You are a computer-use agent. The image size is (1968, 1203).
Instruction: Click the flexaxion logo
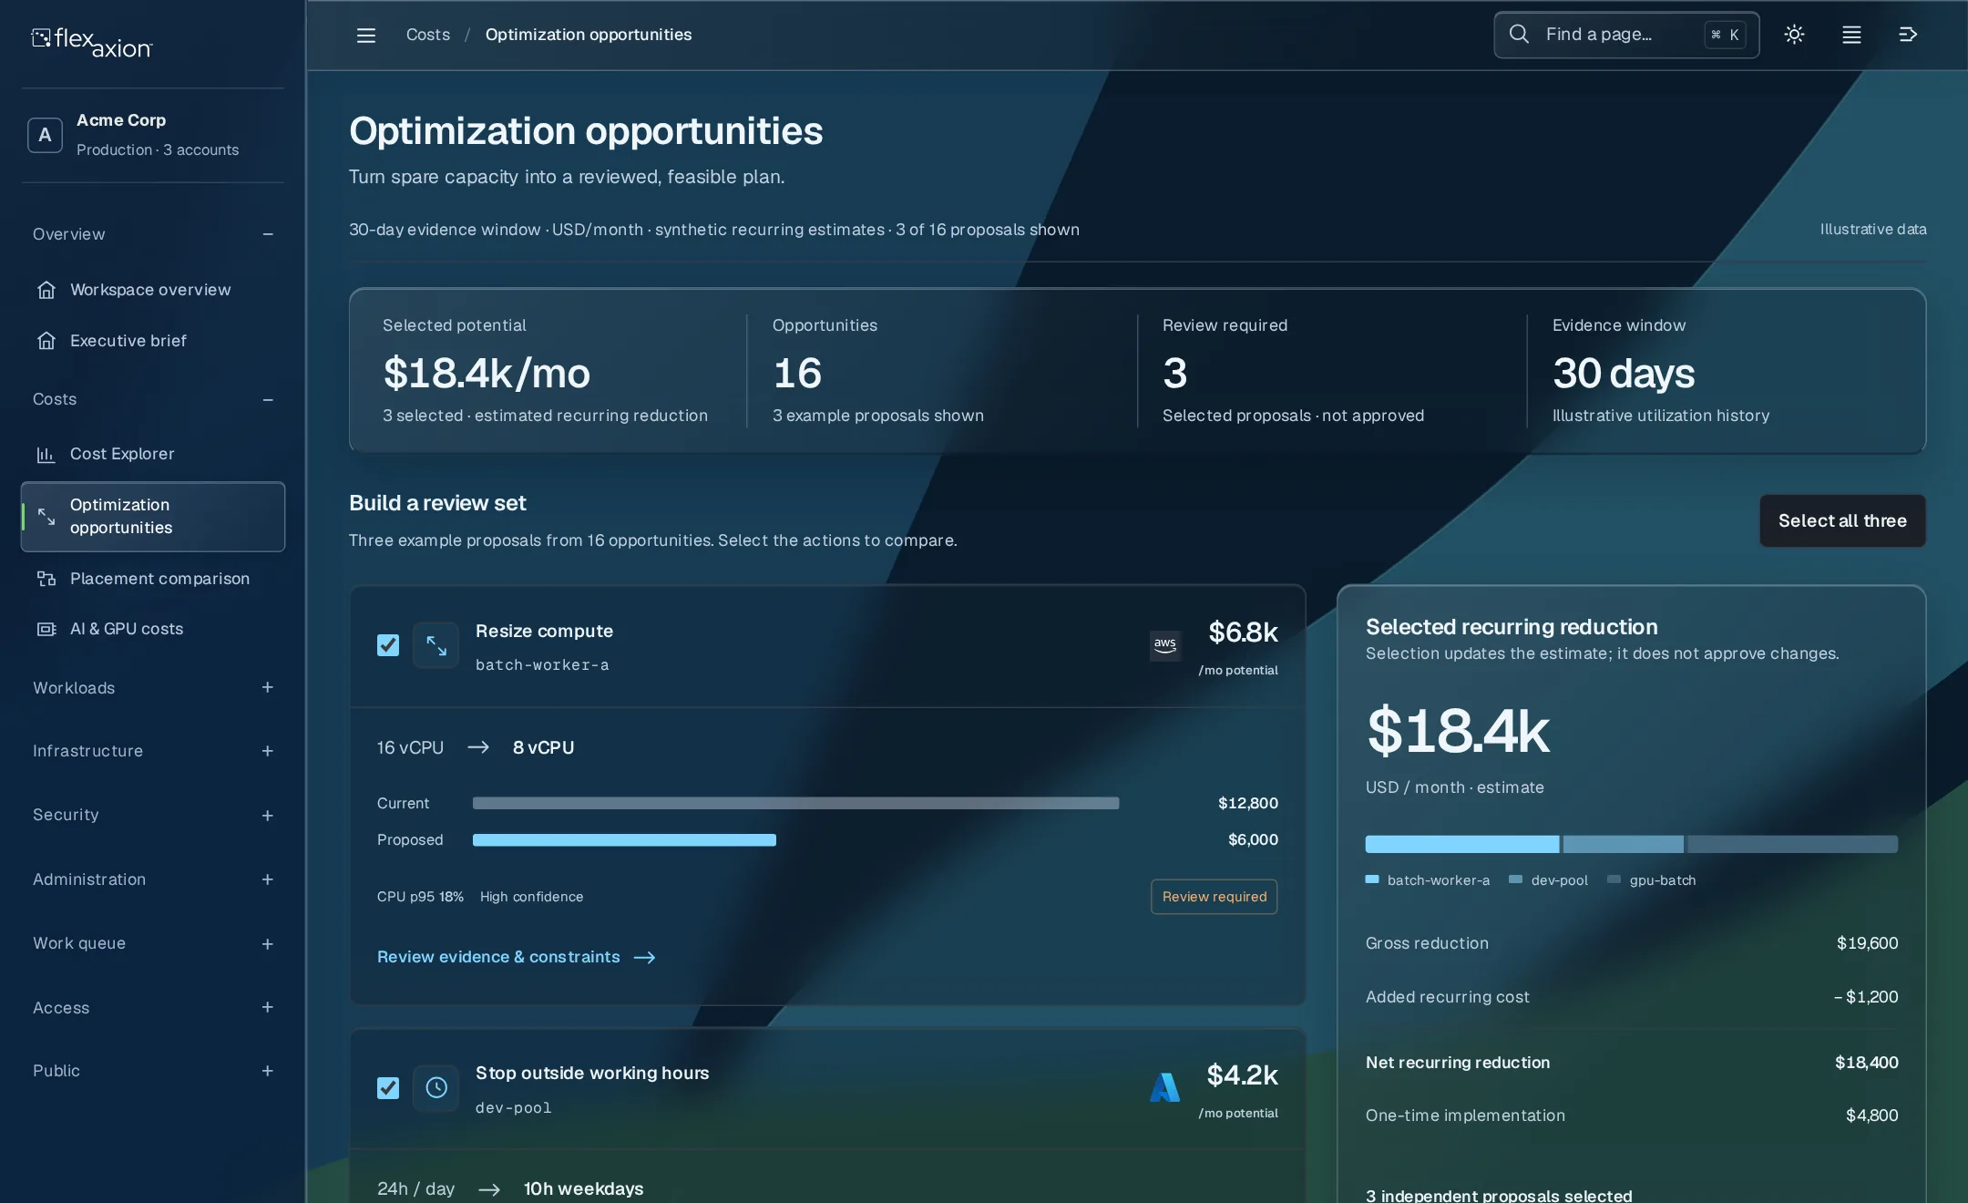pyautogui.click(x=92, y=42)
